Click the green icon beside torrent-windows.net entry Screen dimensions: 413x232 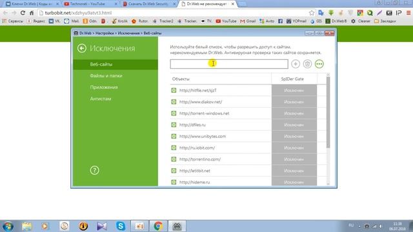tap(174, 113)
